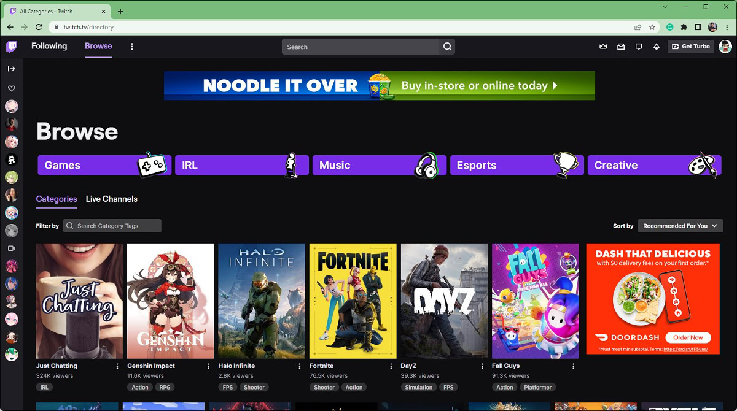Click the Music category button
This screenshot has height=411, width=737.
[x=380, y=165]
